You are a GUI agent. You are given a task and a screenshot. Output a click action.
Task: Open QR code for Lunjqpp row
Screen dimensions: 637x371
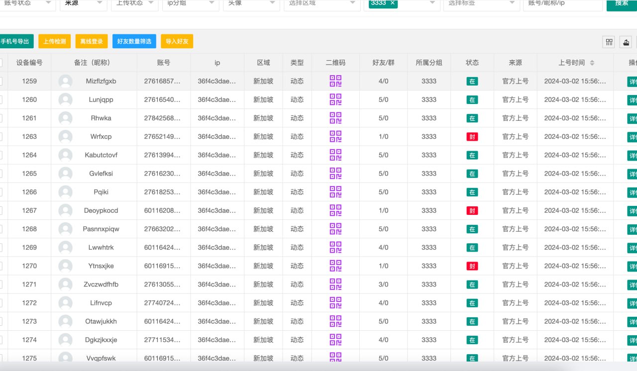click(335, 99)
